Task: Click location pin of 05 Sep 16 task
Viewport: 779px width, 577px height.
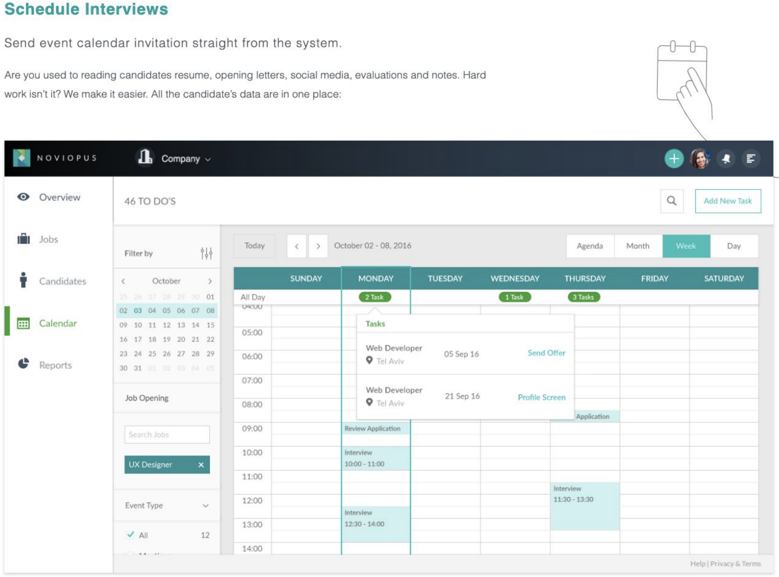Action: pyautogui.click(x=369, y=360)
